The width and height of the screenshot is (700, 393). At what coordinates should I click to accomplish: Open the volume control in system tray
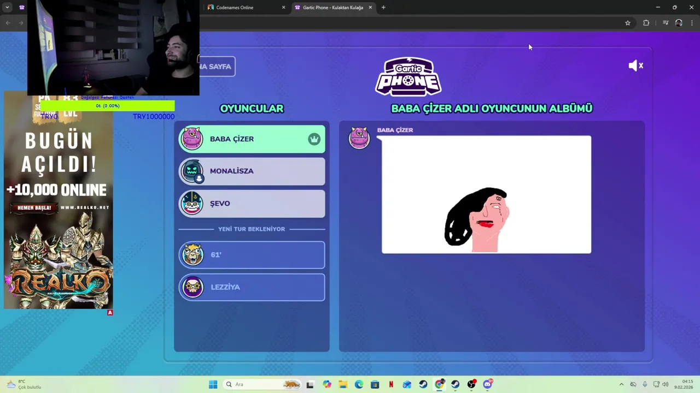coord(666,384)
